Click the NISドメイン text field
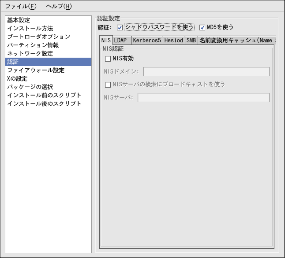The width and height of the screenshot is (285, 258). click(206, 72)
